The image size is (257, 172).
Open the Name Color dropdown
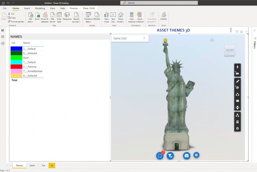[130, 38]
